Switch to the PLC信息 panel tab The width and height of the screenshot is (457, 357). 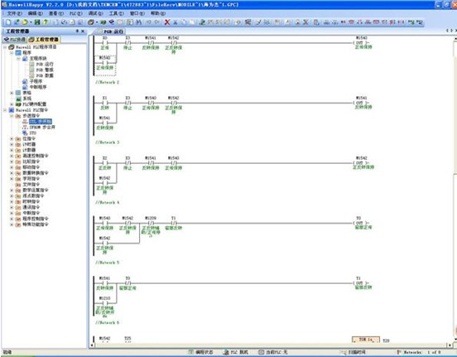point(15,40)
